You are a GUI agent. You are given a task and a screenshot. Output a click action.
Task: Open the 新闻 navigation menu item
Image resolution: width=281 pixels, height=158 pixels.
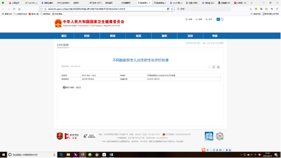[x=112, y=36]
